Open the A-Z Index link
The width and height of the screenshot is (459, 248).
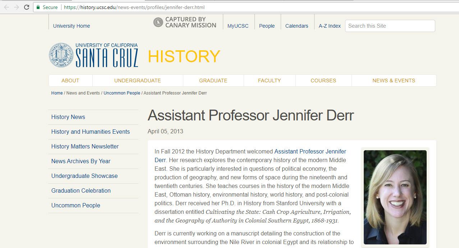pyautogui.click(x=329, y=26)
